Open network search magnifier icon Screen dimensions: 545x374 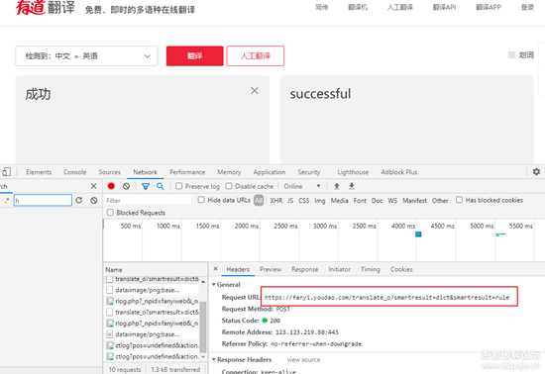coord(161,186)
